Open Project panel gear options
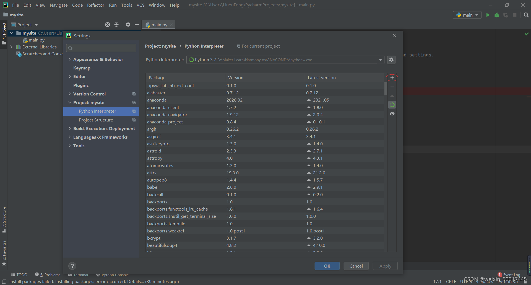Image resolution: width=531 pixels, height=285 pixels. (128, 25)
